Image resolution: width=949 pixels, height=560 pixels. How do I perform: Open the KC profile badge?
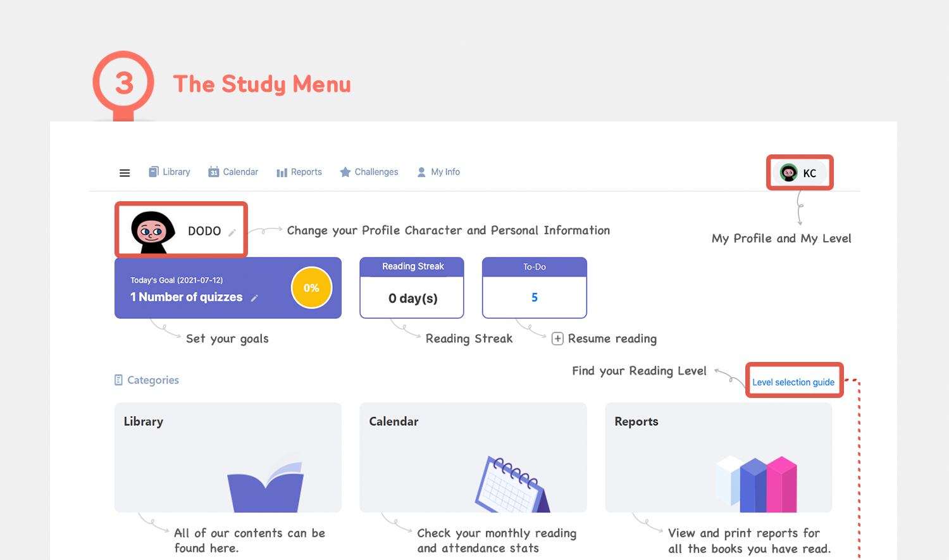click(x=800, y=173)
